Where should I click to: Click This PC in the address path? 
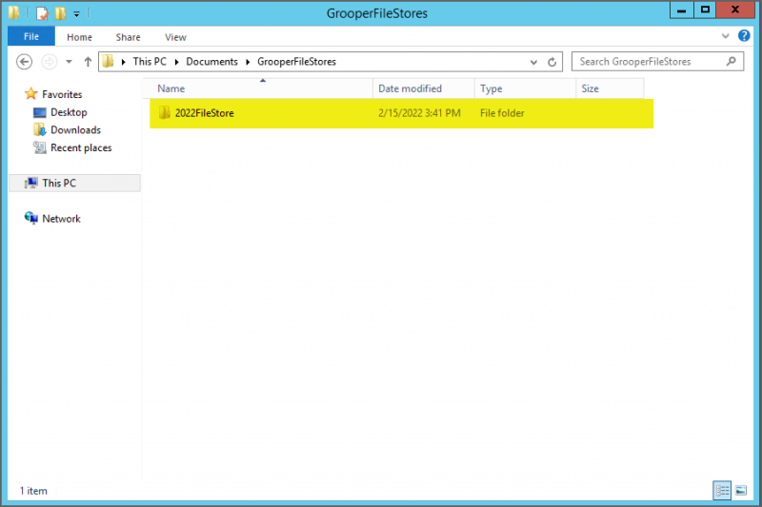coord(150,62)
